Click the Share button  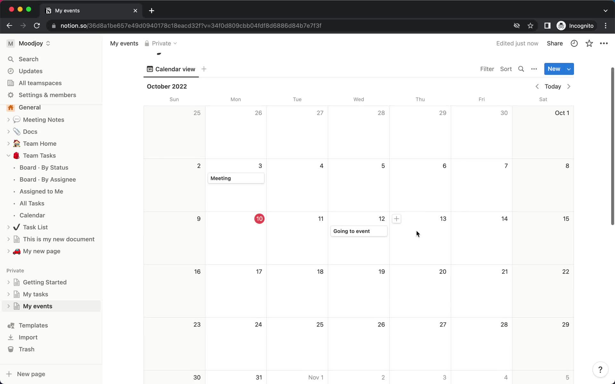point(555,43)
